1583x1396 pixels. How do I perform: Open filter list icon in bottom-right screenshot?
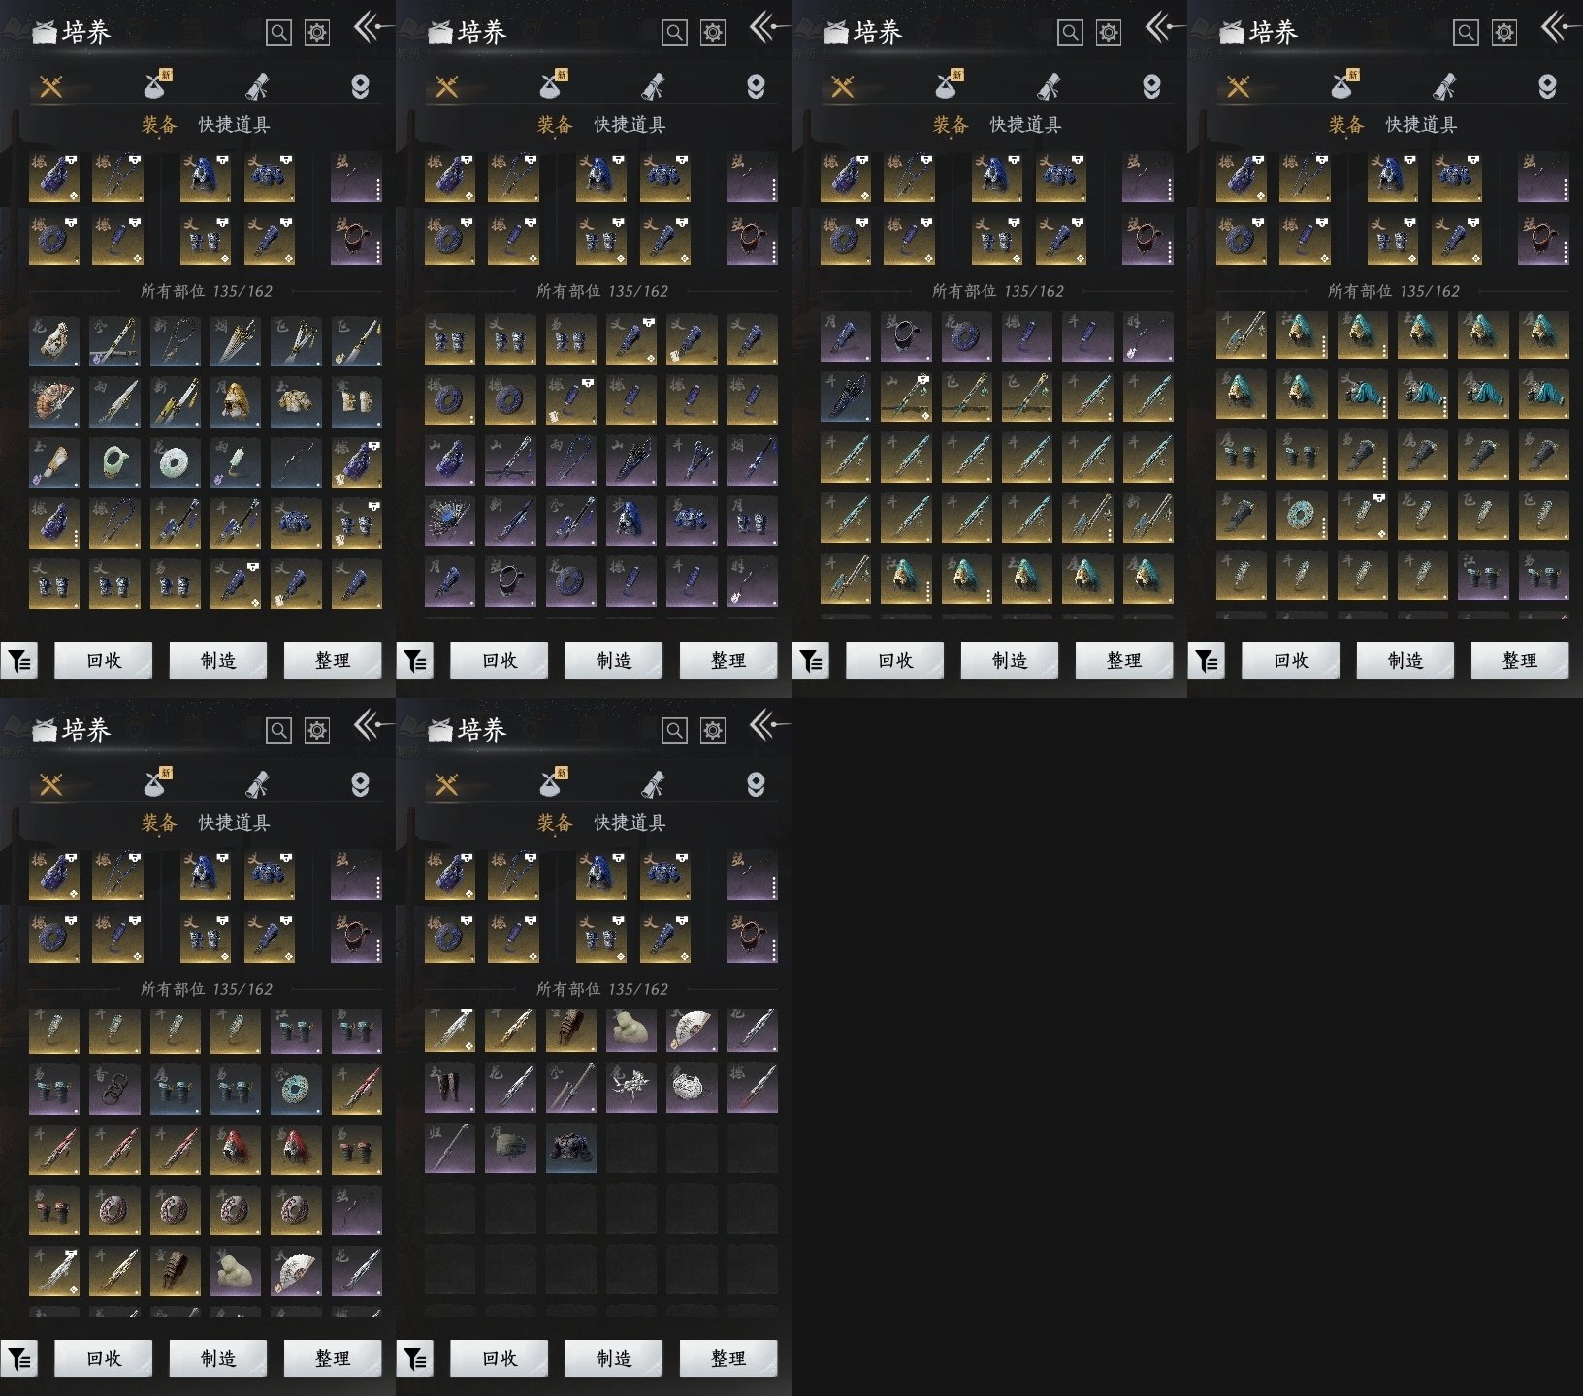tap(414, 1358)
